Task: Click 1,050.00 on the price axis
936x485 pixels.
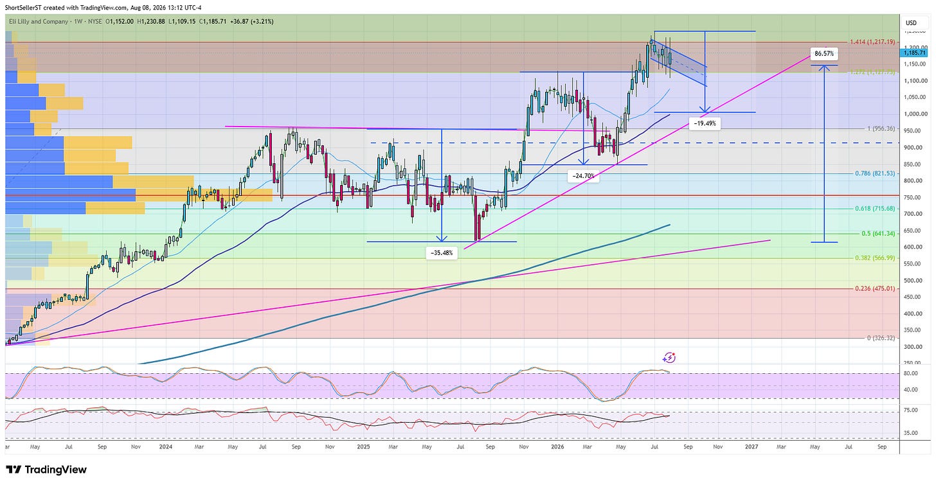Action: tap(915, 98)
